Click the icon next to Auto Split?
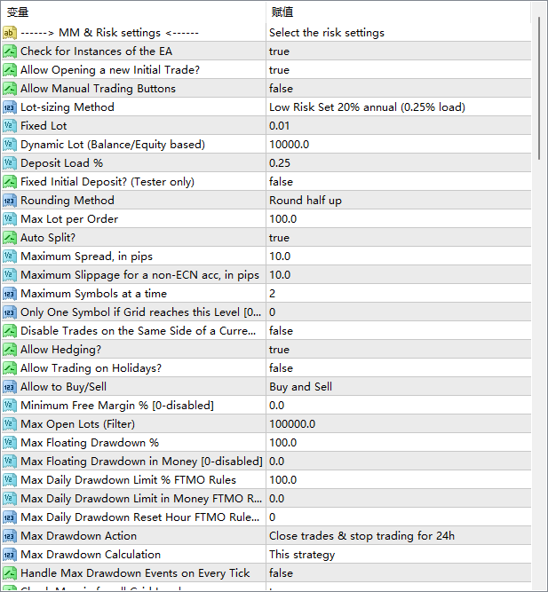 click(10, 238)
